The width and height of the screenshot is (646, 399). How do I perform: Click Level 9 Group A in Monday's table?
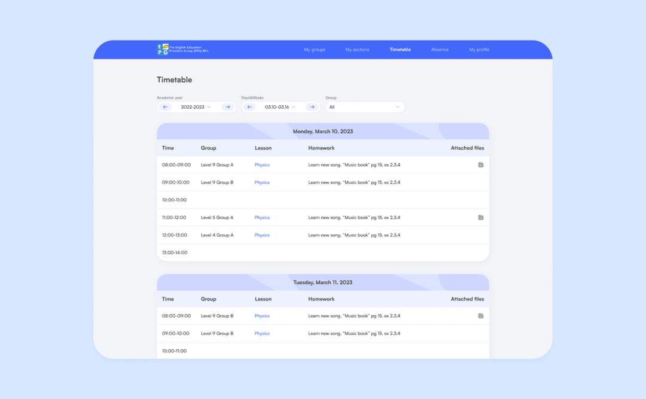click(217, 164)
